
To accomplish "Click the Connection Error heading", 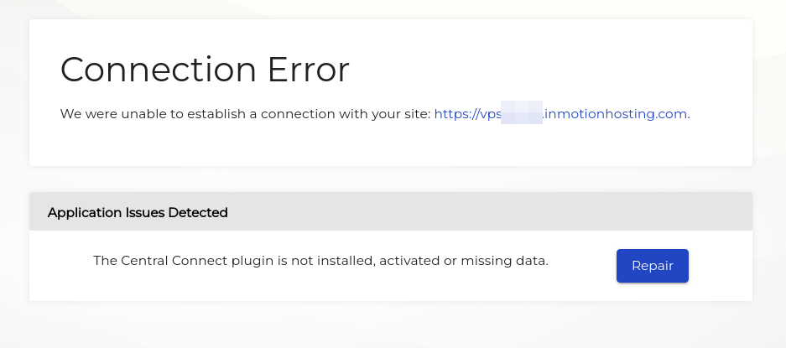I will click(x=205, y=69).
